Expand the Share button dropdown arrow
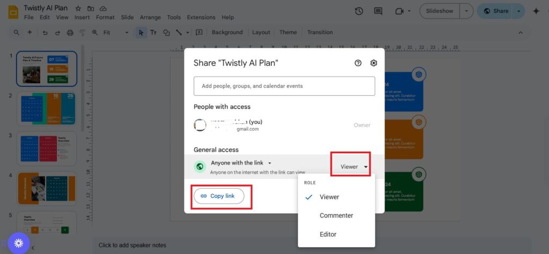 click(519, 11)
